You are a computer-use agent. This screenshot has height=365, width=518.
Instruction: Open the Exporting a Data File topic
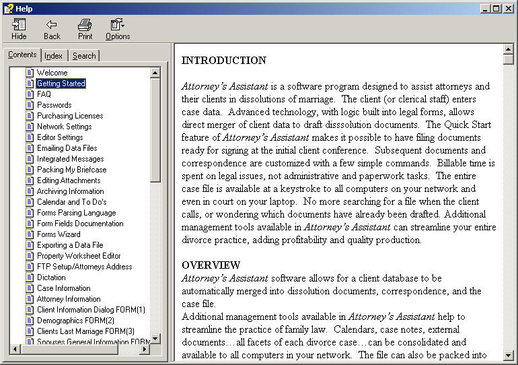point(70,245)
